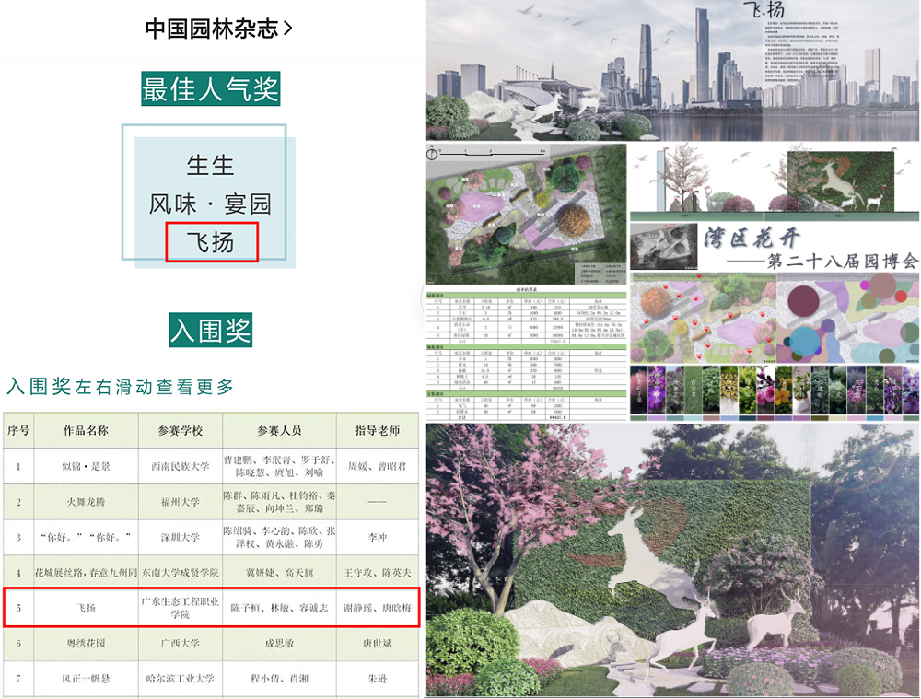
Task: Click the 唐世斌 instructor cell
Action: pyautogui.click(x=378, y=644)
